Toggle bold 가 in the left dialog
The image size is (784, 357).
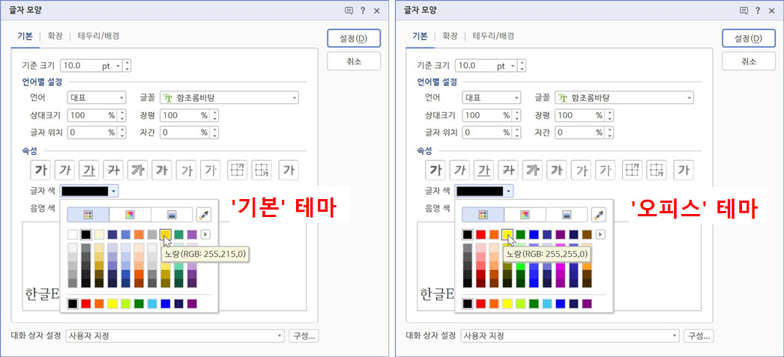pyautogui.click(x=40, y=169)
